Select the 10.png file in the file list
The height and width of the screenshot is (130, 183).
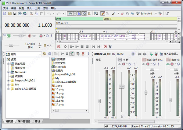(x=59, y=90)
